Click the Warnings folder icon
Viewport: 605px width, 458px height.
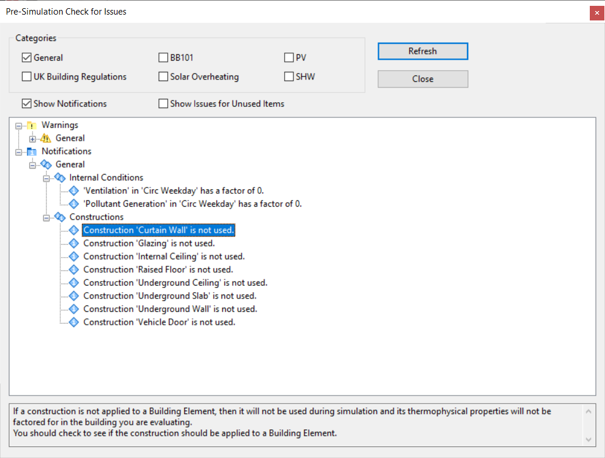pos(32,125)
